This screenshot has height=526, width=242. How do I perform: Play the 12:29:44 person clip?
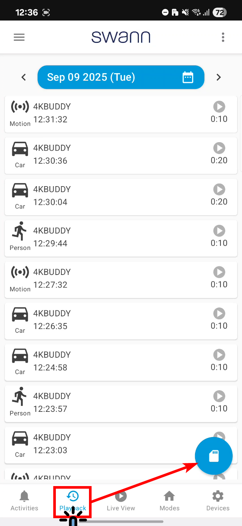[x=219, y=231]
